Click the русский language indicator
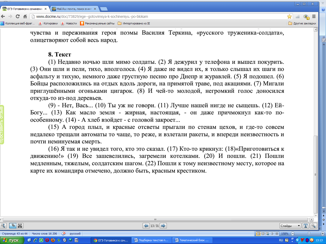The width and height of the screenshot is (326, 244). (x=75, y=234)
